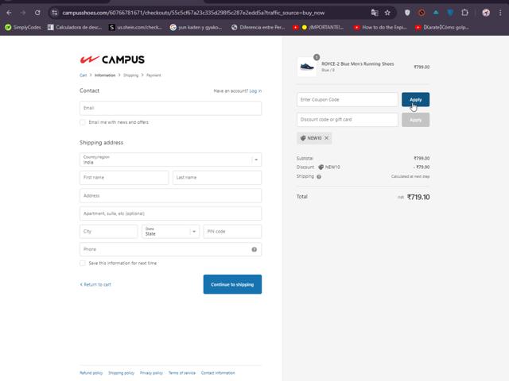Go to Cart breadcrumb
The image size is (509, 381).
(x=83, y=75)
